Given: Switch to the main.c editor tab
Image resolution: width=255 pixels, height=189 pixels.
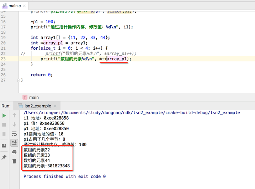Looking at the screenshot, I should (x=15, y=6).
